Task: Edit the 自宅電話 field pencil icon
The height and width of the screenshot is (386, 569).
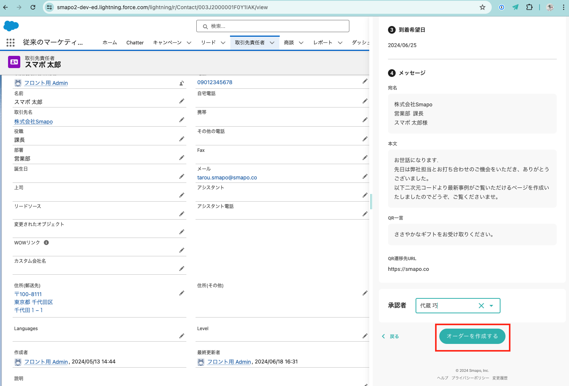Action: pyautogui.click(x=365, y=101)
